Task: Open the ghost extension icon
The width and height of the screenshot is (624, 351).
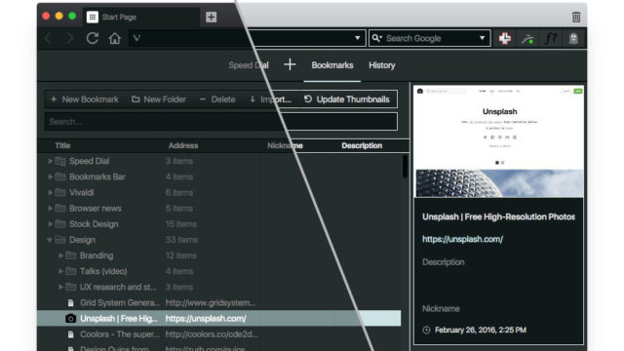Action: coord(573,38)
